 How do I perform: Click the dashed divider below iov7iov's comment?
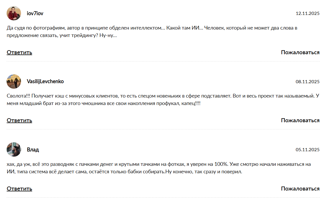point(163,61)
